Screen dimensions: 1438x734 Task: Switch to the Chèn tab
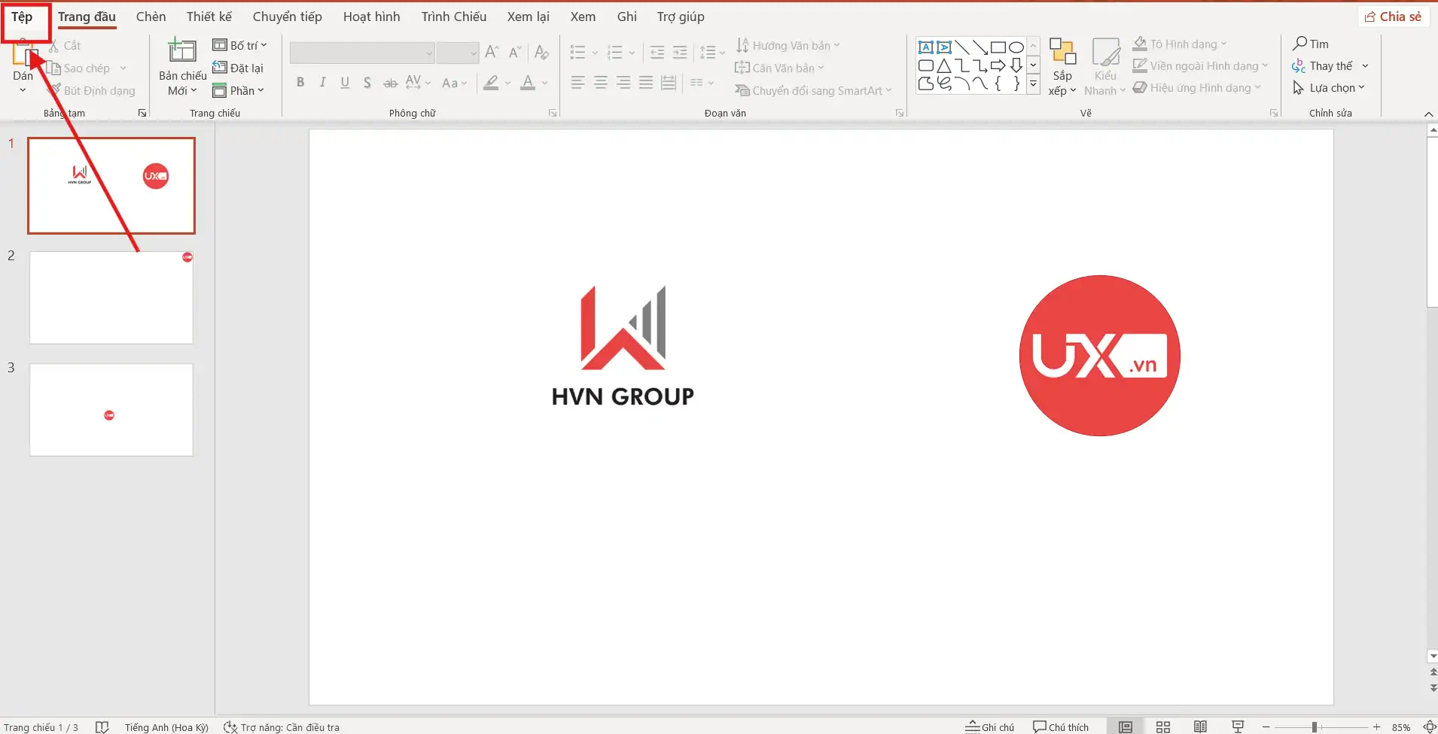coord(151,17)
